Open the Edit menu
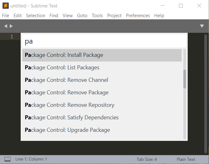This screenshot has height=164, width=209. tap(18, 16)
